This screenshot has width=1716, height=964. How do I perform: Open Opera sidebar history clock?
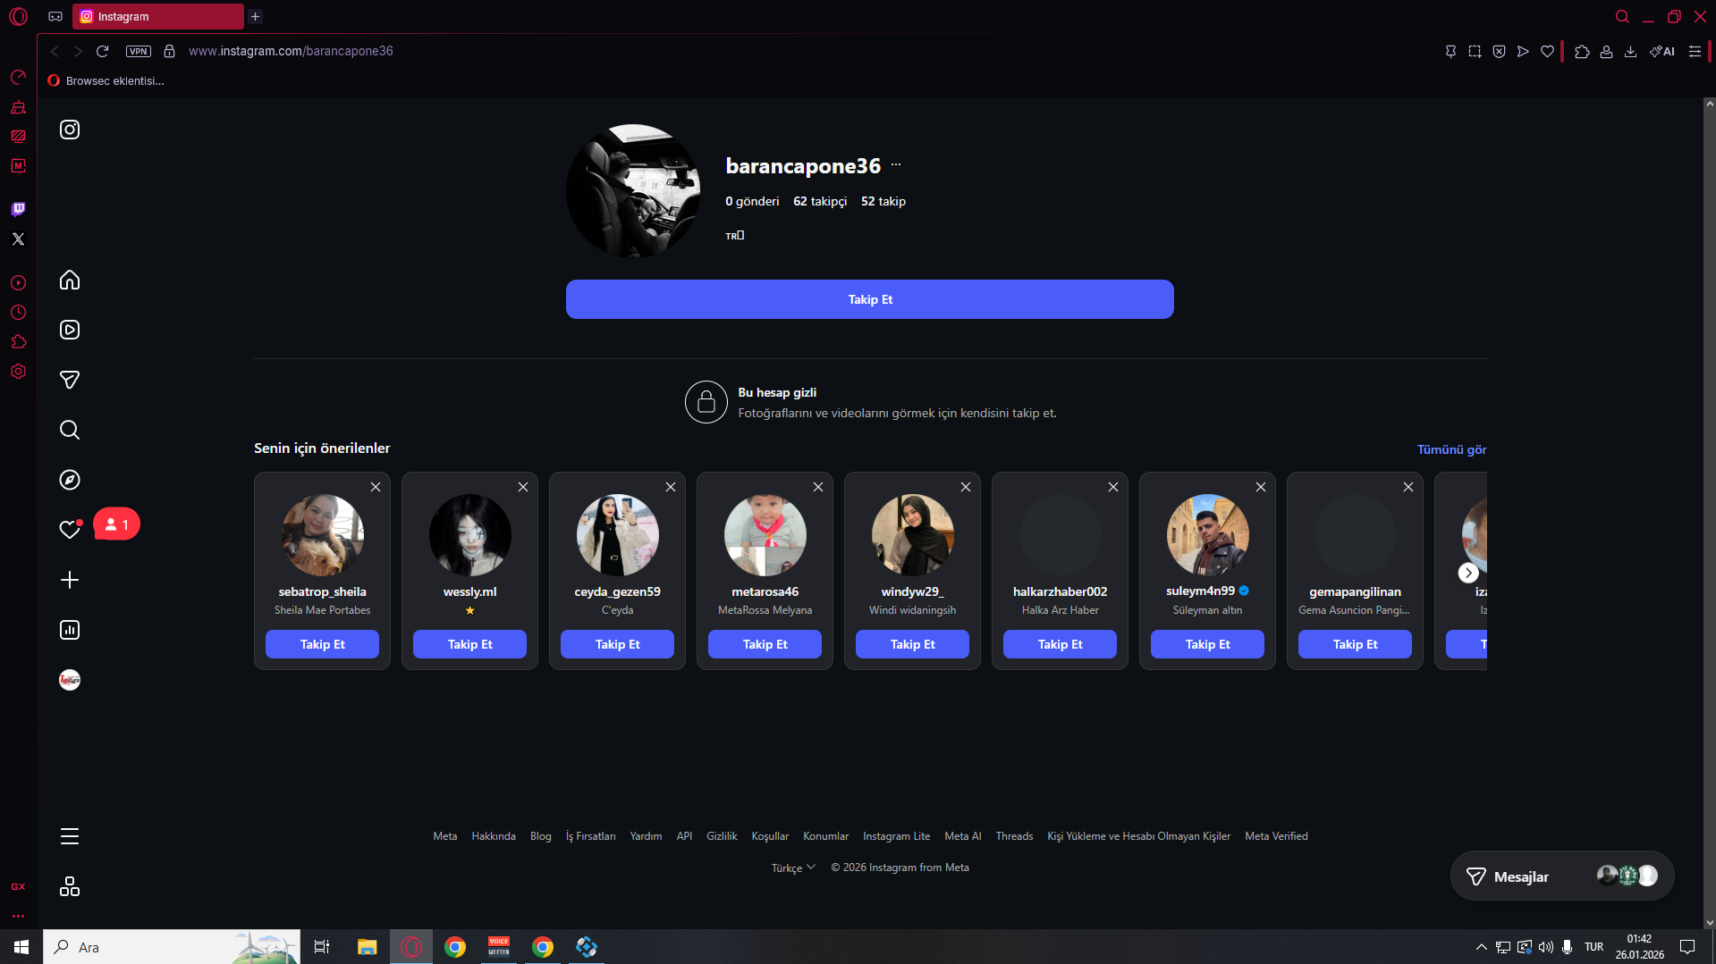pyautogui.click(x=18, y=313)
